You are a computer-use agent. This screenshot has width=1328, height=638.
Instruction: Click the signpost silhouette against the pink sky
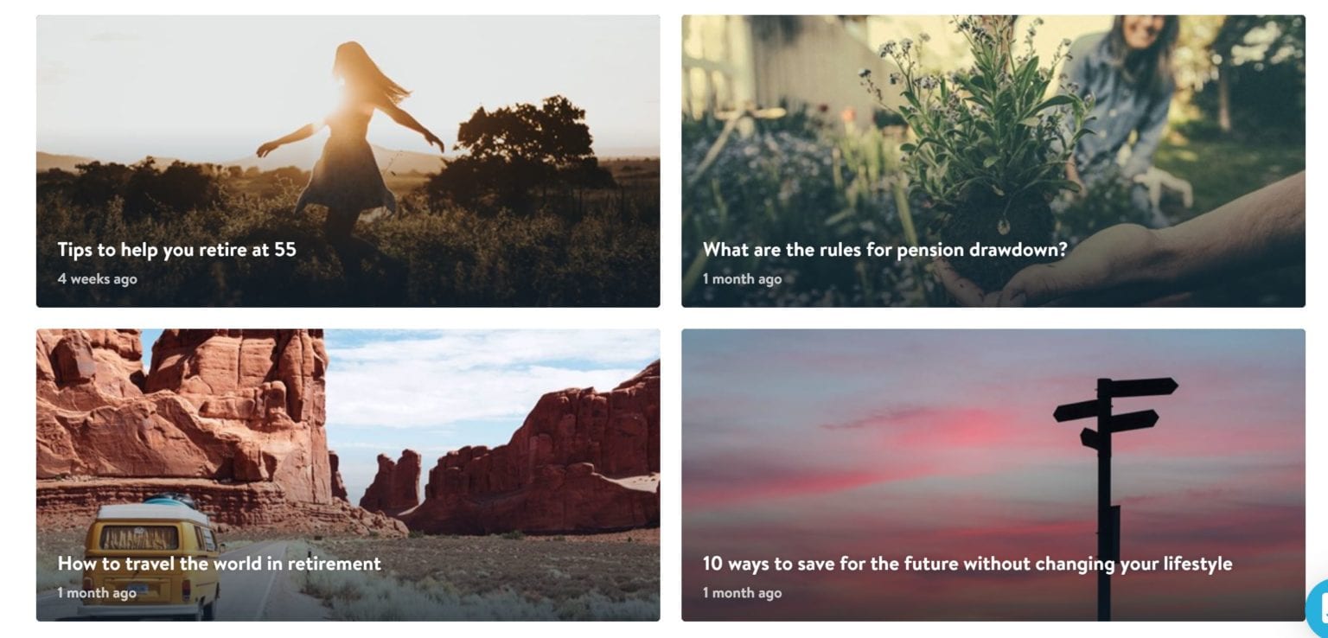(1111, 497)
